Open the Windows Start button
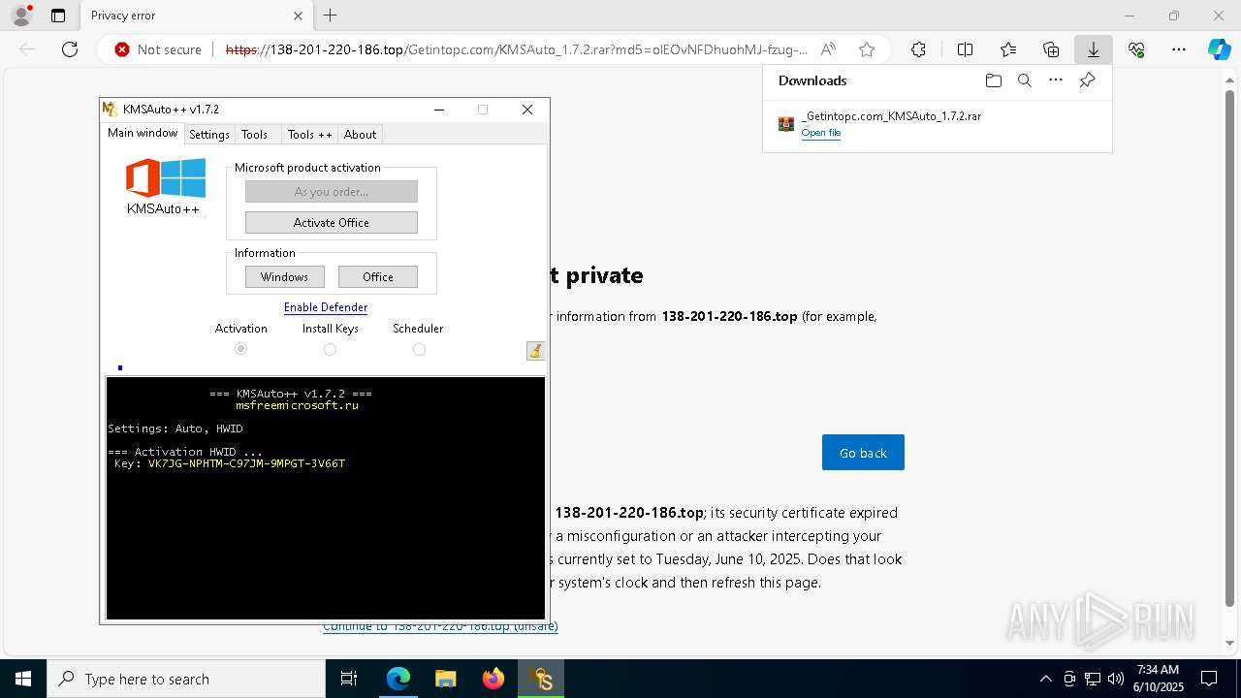Screen dimensions: 1241x698 click(23, 679)
